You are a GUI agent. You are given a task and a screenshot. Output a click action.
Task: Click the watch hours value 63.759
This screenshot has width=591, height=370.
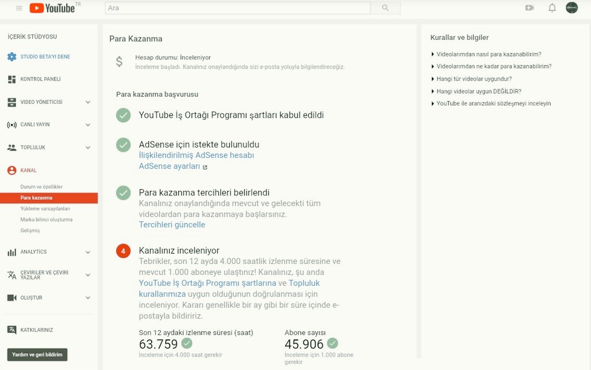pos(158,344)
